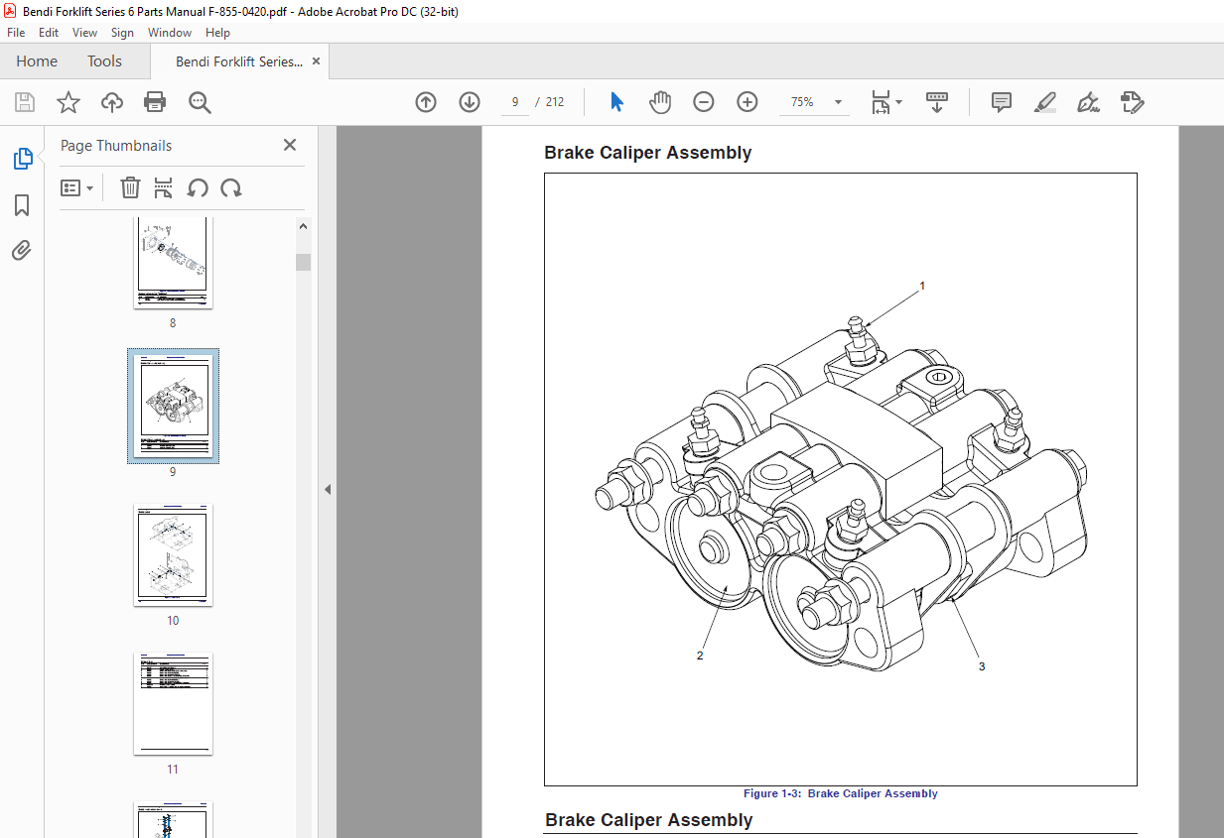
Task: Click callout number 1 in the diagram
Action: tap(922, 286)
